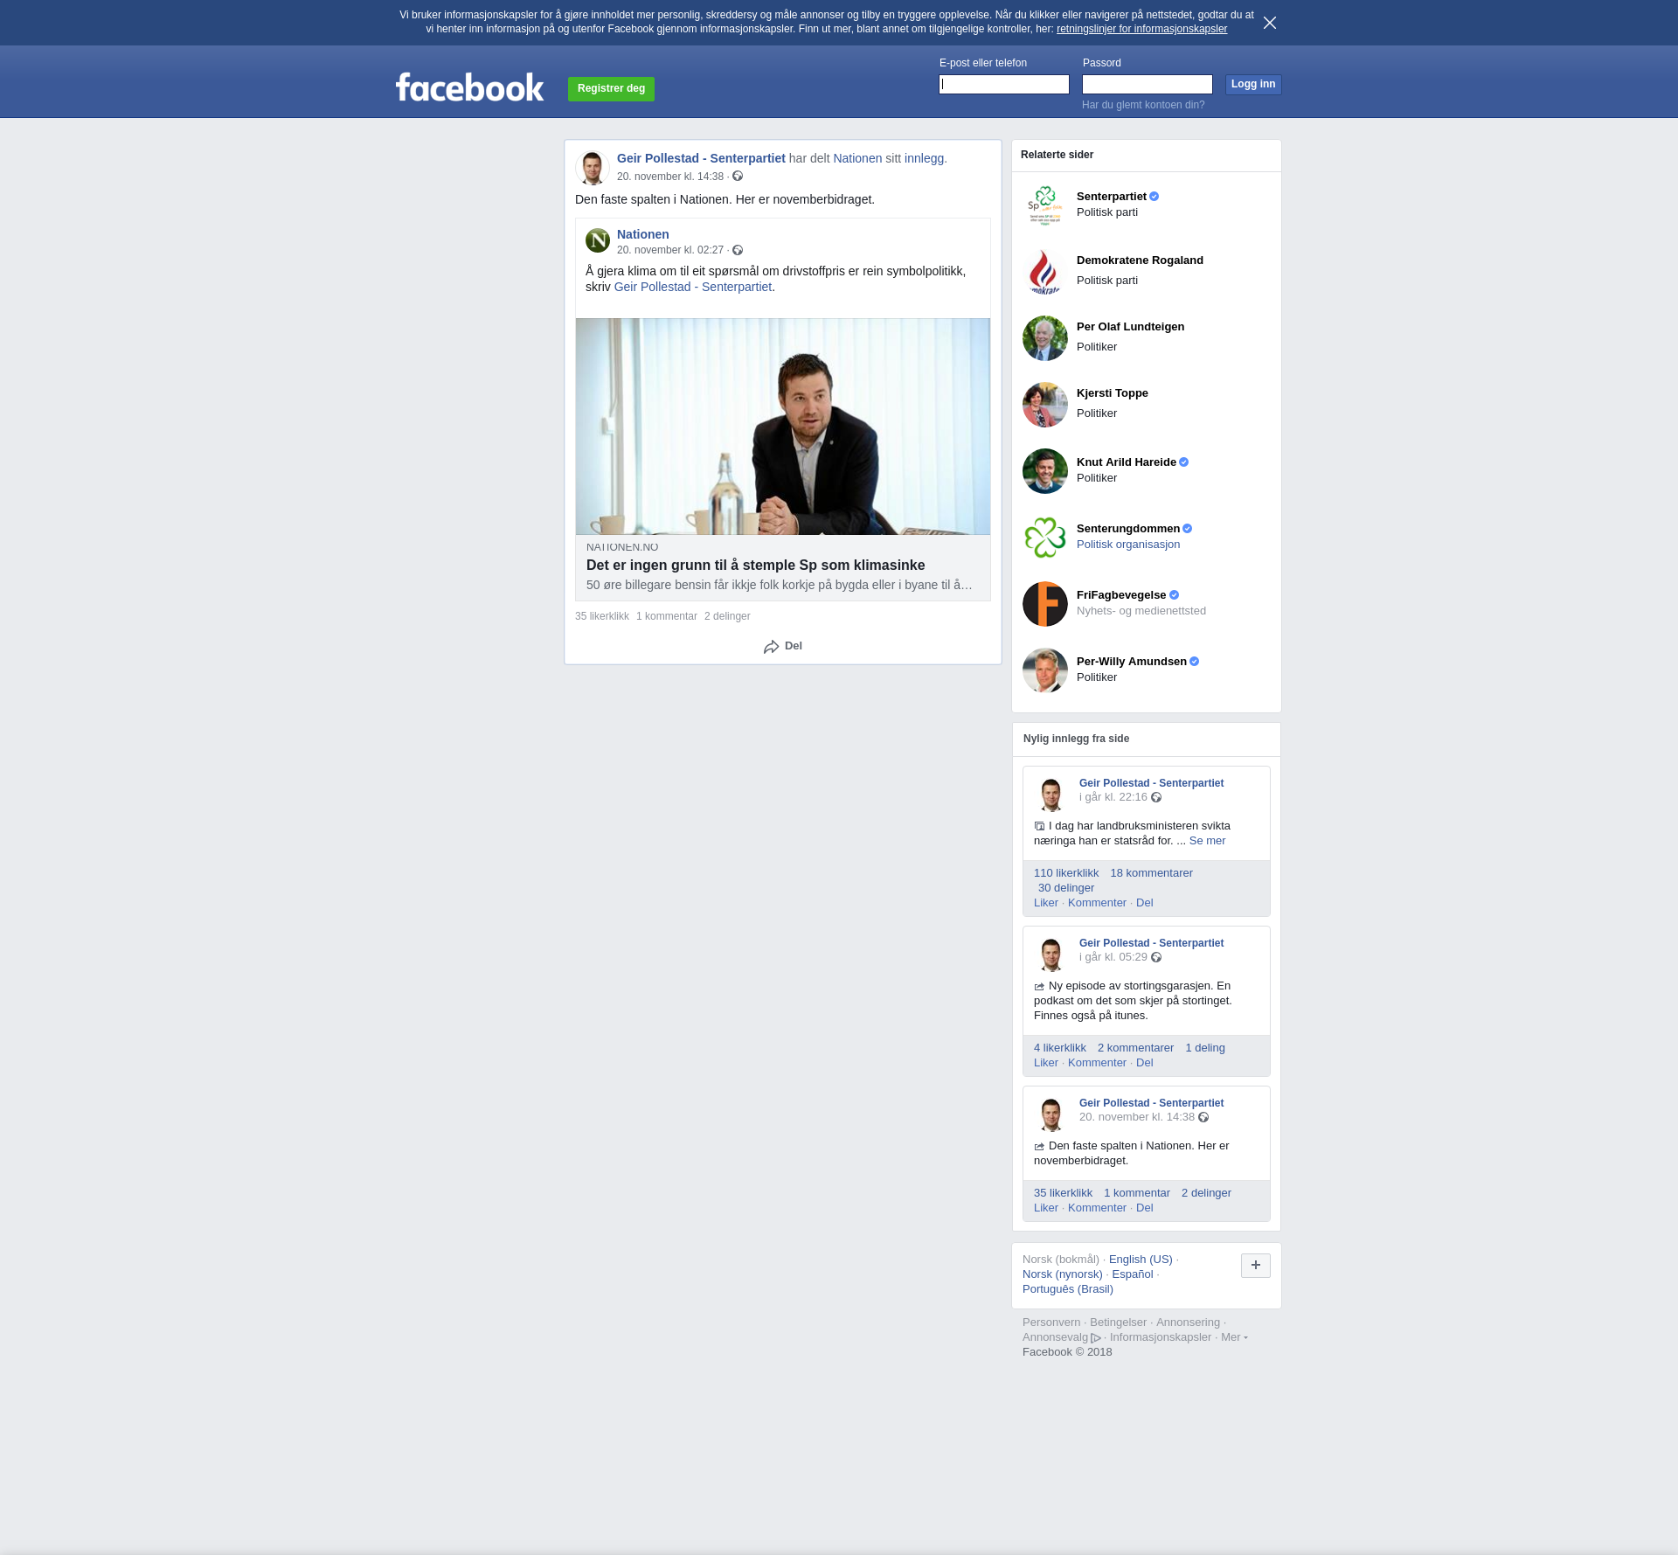This screenshot has height=1555, width=1678.
Task: Open the FriFagbevegelse orange F logo
Action: pyautogui.click(x=1045, y=604)
